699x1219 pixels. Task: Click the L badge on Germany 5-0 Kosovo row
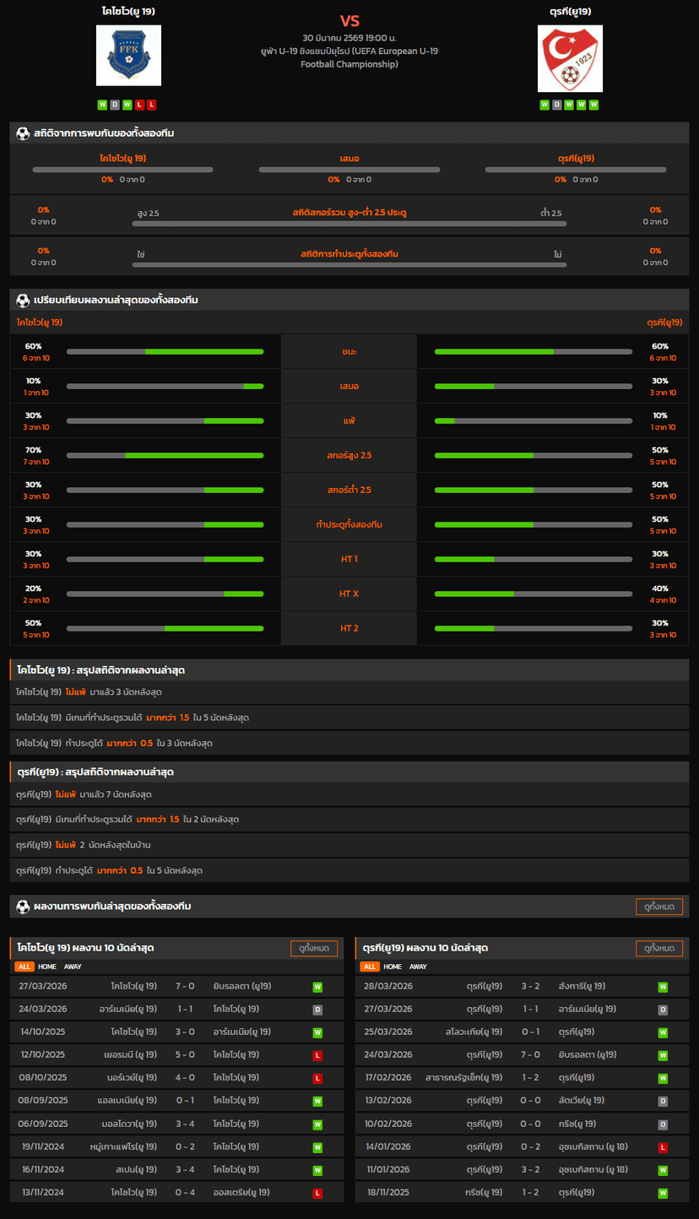click(317, 1055)
